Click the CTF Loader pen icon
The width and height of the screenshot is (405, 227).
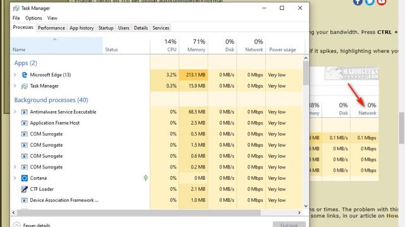[24, 189]
